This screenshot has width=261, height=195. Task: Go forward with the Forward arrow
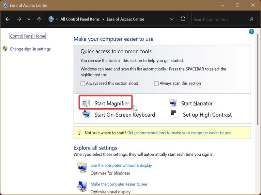point(19,19)
